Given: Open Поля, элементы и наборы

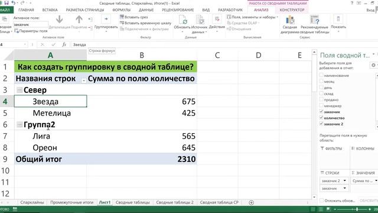Looking at the screenshot, I should (252, 17).
